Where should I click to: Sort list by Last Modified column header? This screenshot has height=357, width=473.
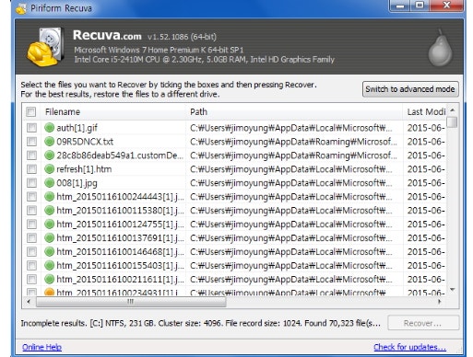pos(425,111)
